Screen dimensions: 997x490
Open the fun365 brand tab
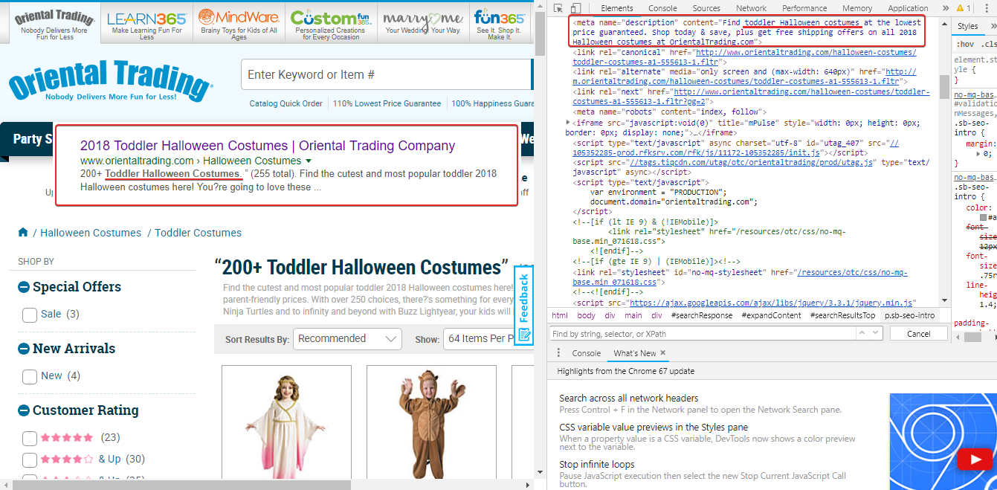[500, 25]
